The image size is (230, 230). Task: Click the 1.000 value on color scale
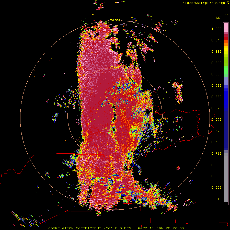click(x=216, y=29)
